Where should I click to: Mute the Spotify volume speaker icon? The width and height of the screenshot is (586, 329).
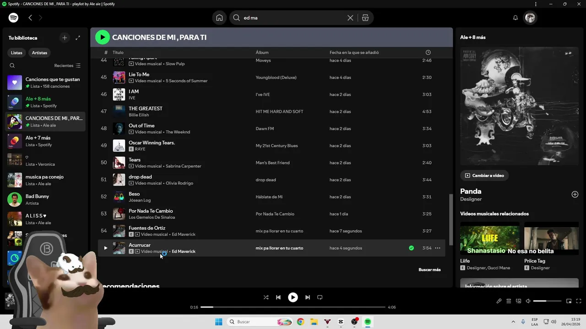(x=528, y=301)
